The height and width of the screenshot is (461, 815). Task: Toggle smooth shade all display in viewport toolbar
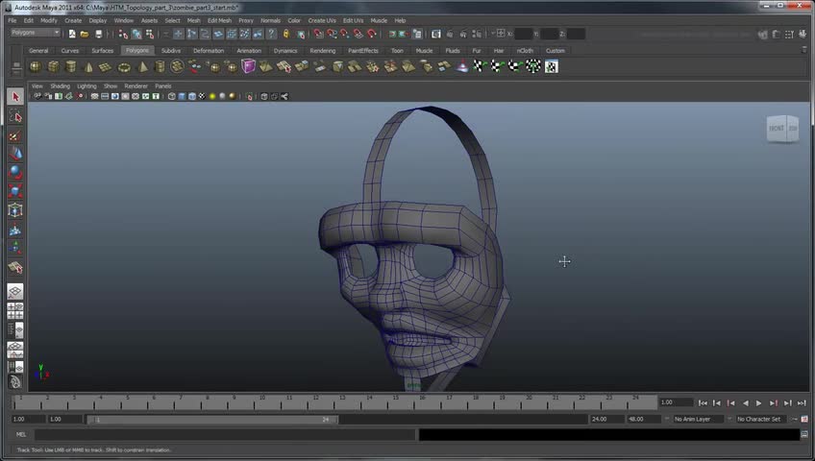183,96
